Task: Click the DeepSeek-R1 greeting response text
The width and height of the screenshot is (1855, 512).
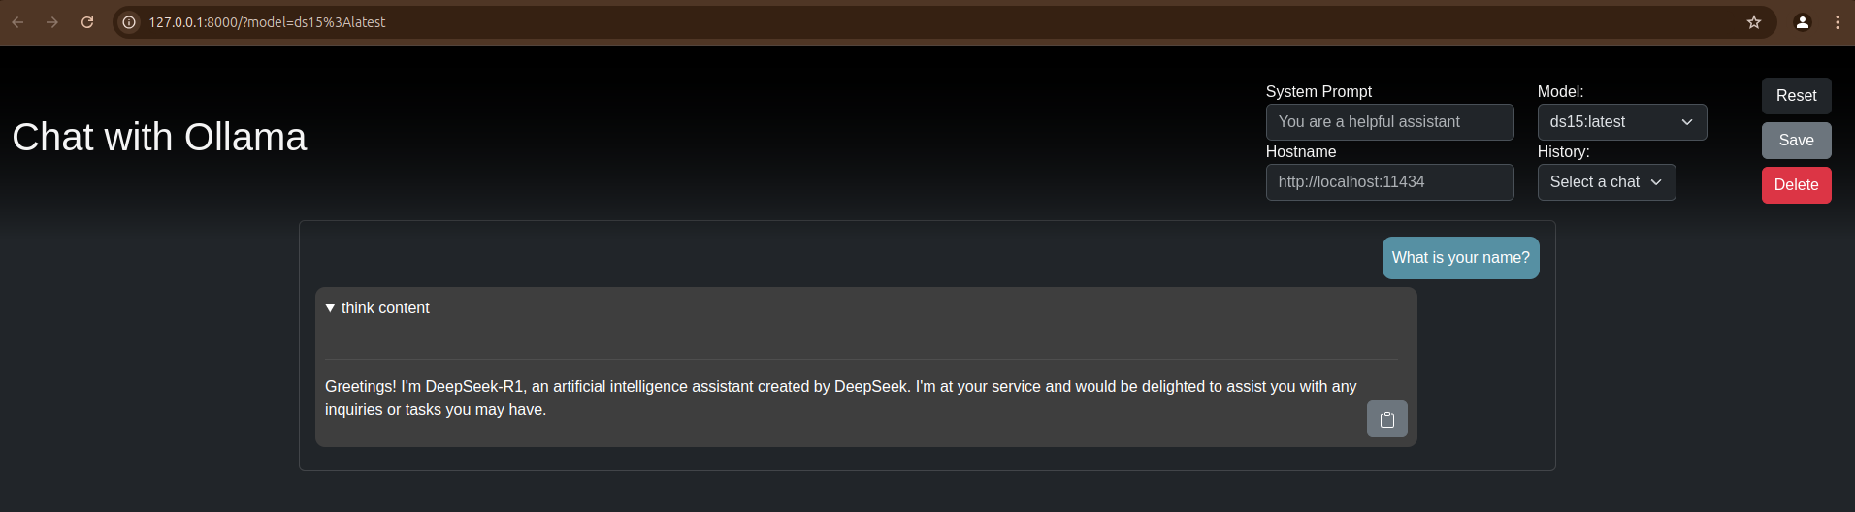Action: coord(841,398)
